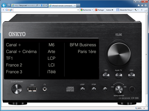Select the TNT source knob
This screenshot has width=149, height=111.
(x=106, y=75)
